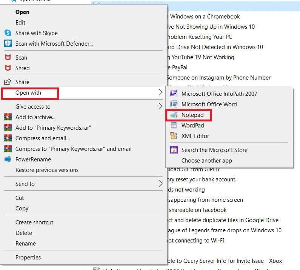The height and width of the screenshot is (270, 300).
Task: Click the InfoPath 2007 icon in submenu
Action: click(x=174, y=94)
